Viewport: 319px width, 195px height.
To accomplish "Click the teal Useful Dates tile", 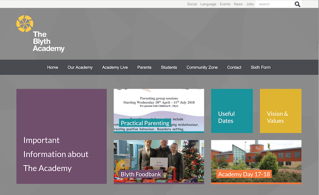I will click(232, 111).
